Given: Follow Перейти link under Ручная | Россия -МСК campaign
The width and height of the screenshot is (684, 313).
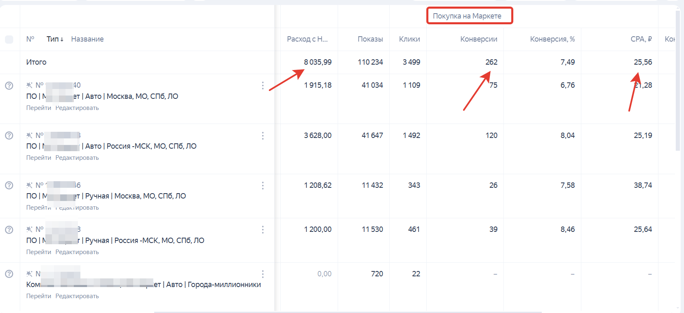Looking at the screenshot, I should coord(39,252).
